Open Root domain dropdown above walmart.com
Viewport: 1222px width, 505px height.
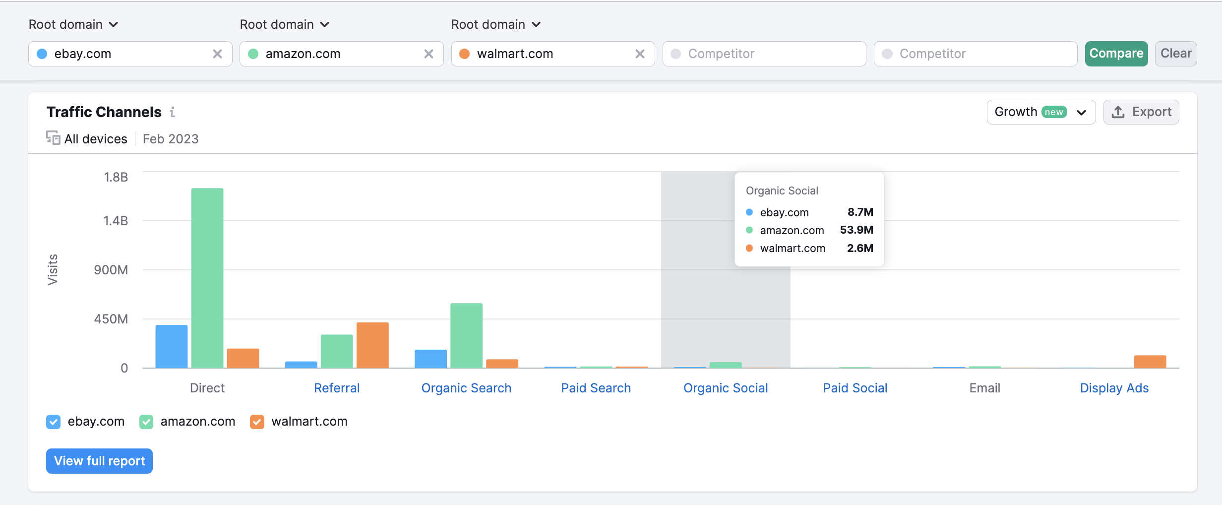(x=496, y=24)
